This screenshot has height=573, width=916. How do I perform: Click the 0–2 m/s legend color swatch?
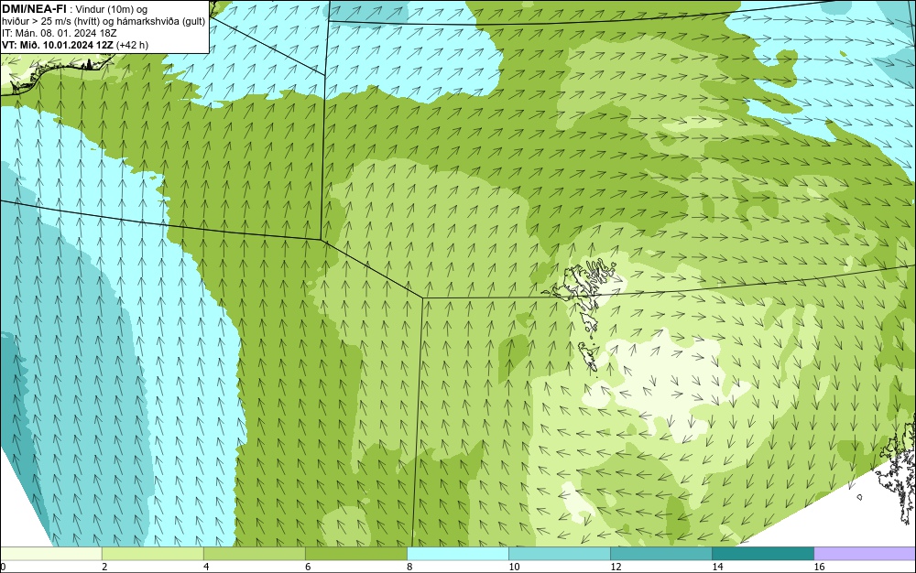click(x=50, y=553)
